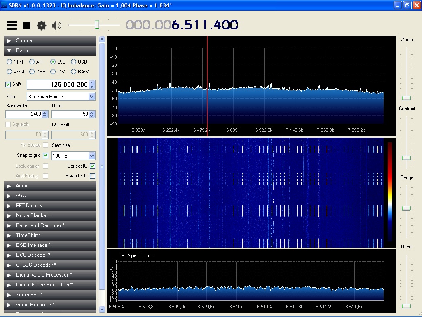
Task: Expand the Zoom FFT panel
Action: [50, 295]
